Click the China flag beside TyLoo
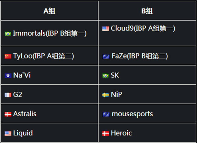This screenshot has height=143, width=197. click(x=8, y=56)
